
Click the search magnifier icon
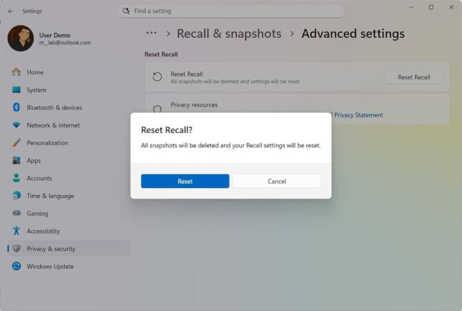pos(126,11)
